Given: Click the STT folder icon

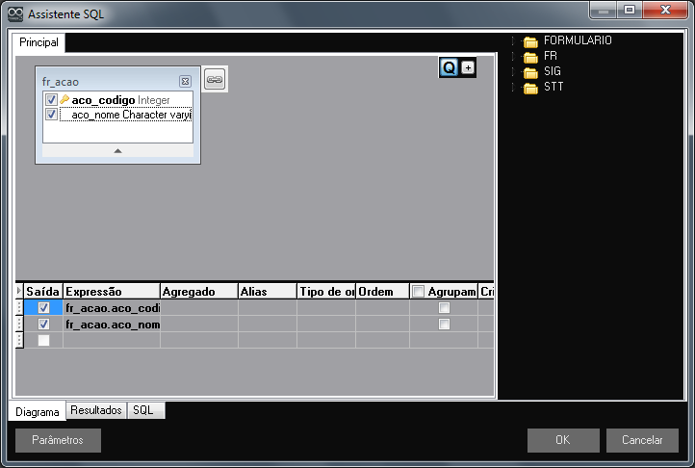Looking at the screenshot, I should pyautogui.click(x=530, y=88).
